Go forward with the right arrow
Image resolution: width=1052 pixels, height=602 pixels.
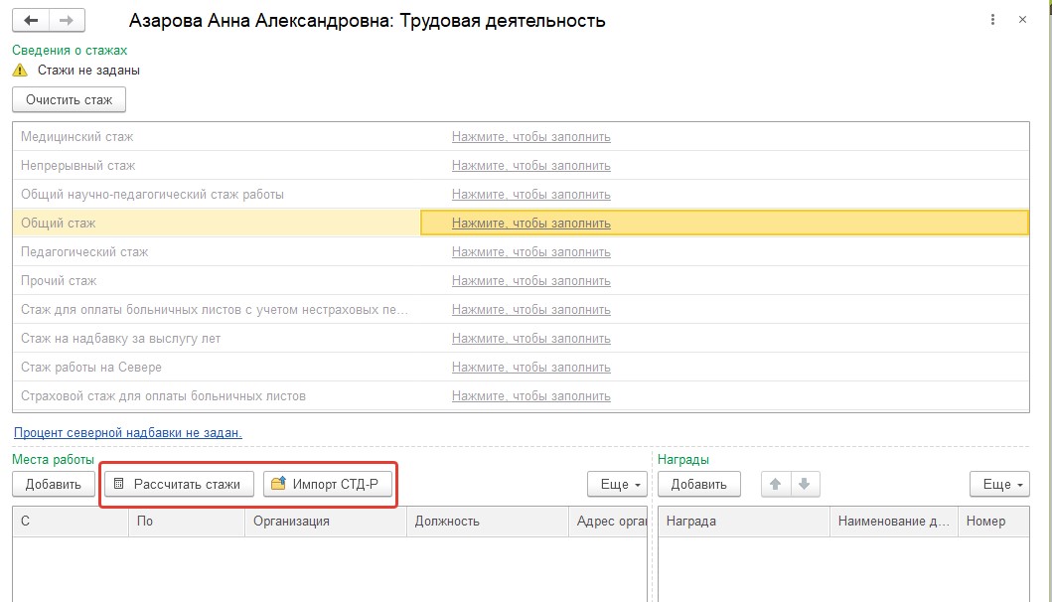point(67,20)
